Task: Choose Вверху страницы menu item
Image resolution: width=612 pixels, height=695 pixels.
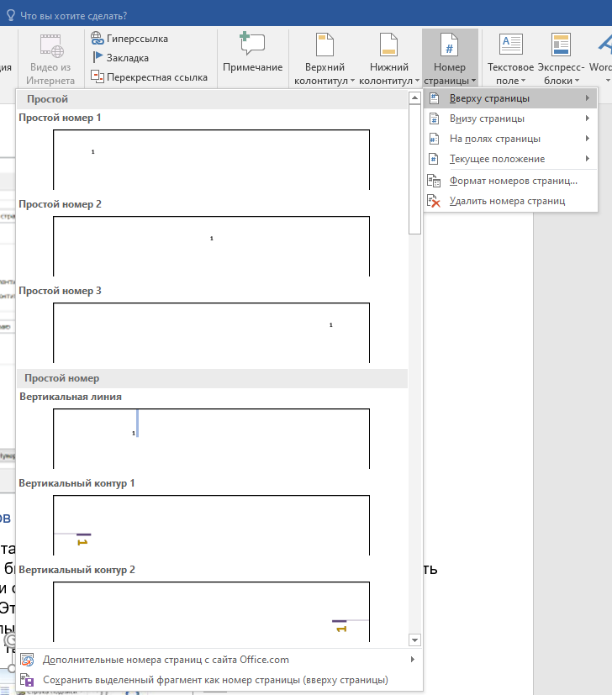Action: (510, 98)
